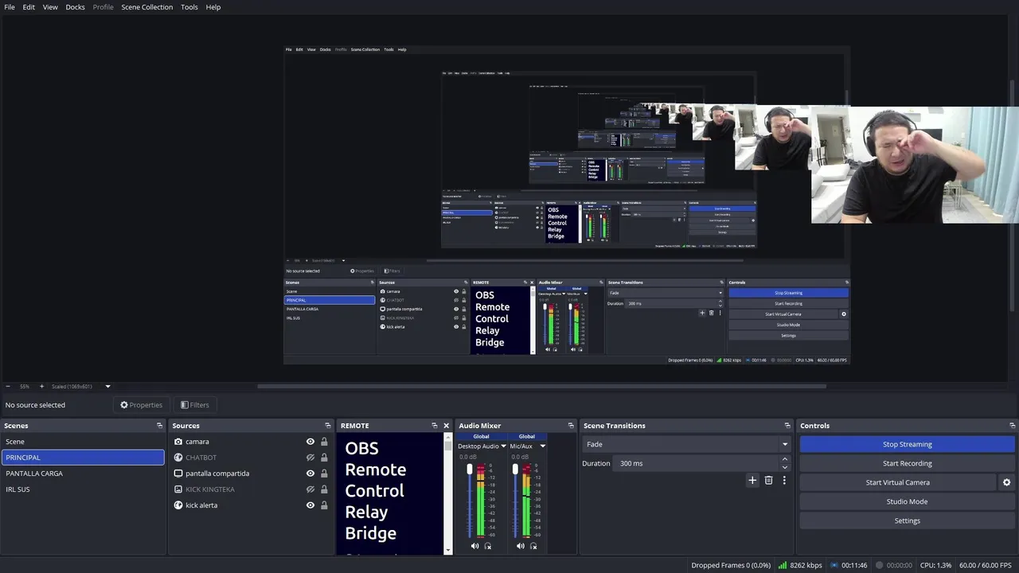Open Settings from Controls dock
This screenshot has height=573, width=1019.
pyautogui.click(x=908, y=520)
